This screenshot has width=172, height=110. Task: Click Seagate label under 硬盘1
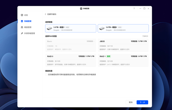coord(56,30)
